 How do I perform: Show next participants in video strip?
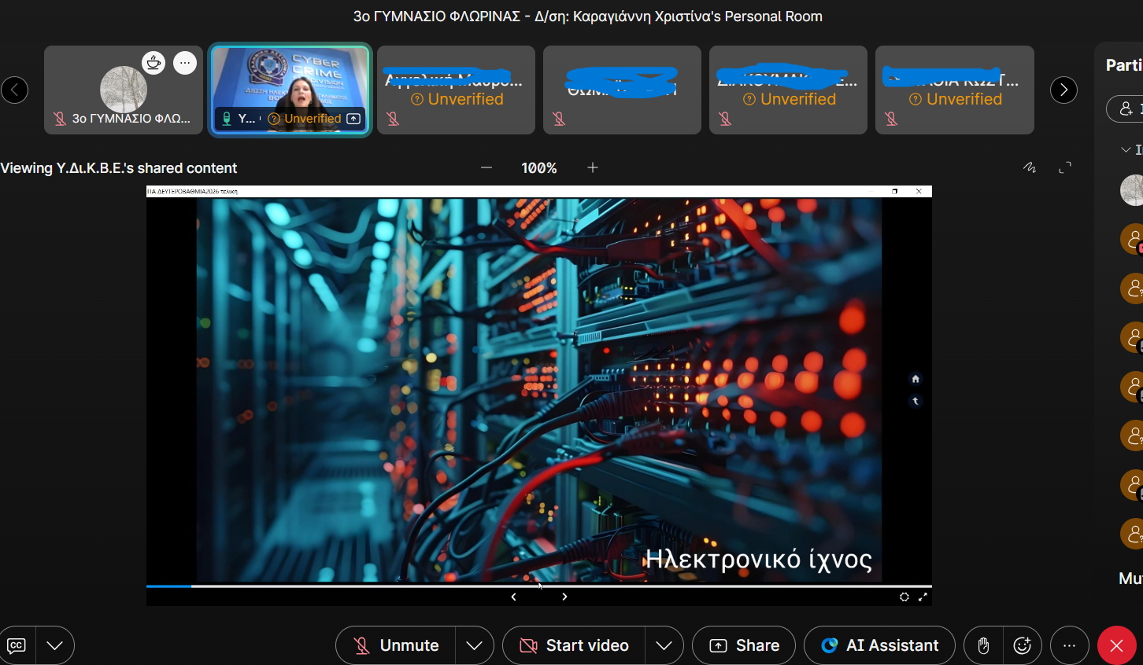click(x=1063, y=90)
